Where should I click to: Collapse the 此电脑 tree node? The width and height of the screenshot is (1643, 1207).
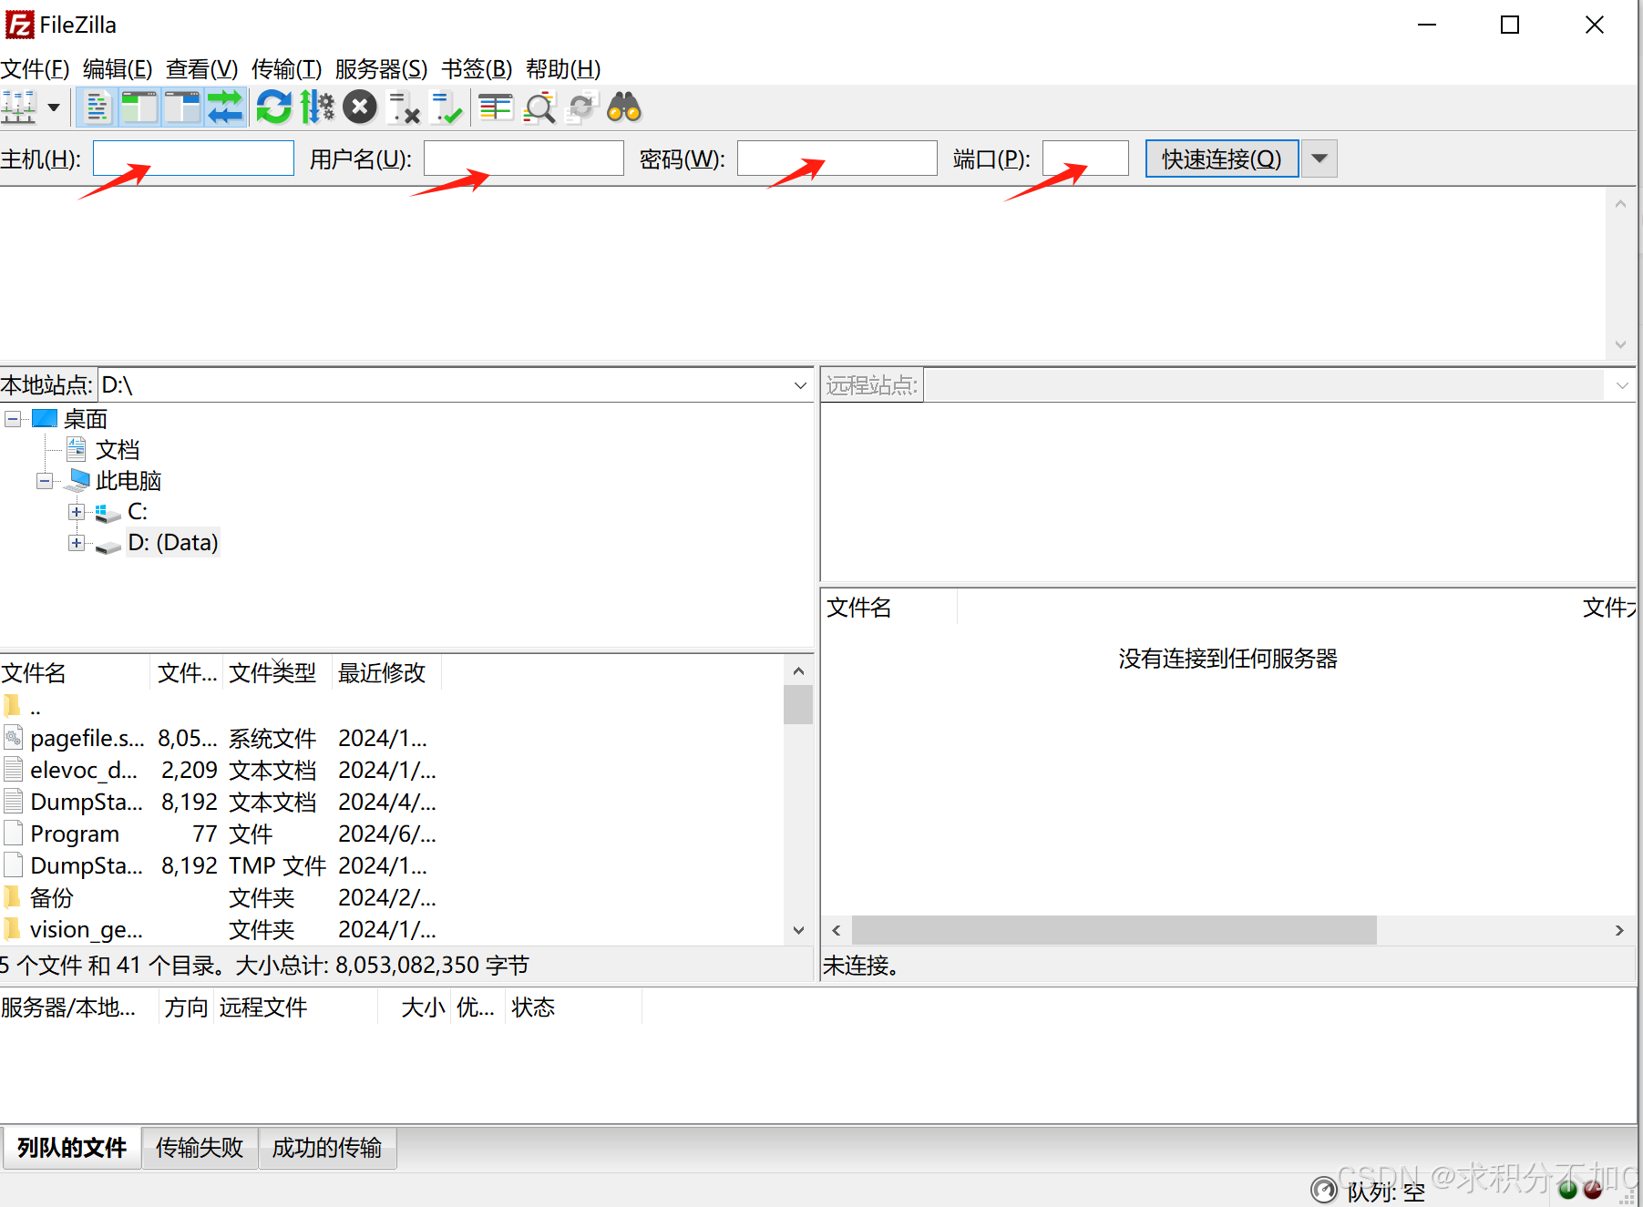pos(44,481)
